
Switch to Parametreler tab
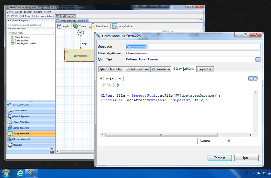[161, 69]
